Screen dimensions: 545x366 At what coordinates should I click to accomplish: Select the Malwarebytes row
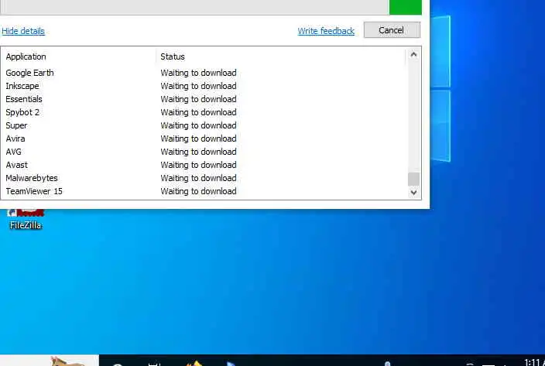pos(204,178)
